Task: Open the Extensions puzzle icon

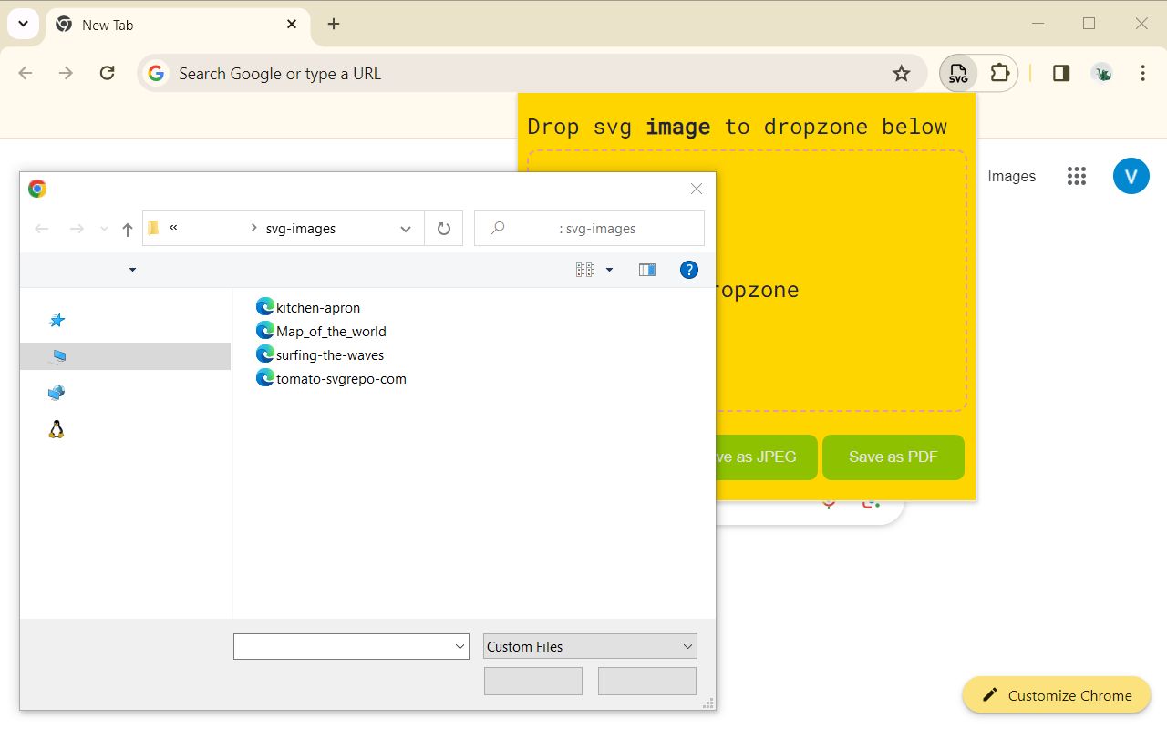Action: (x=1000, y=74)
